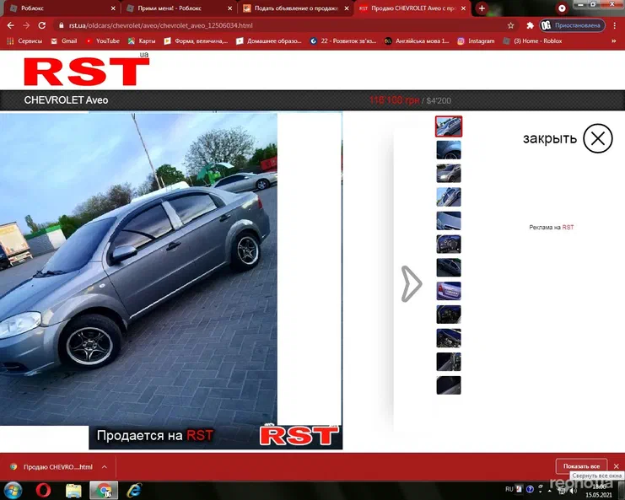The height and width of the screenshot is (500, 625).
Task: Click the profile button labeled Приостановлена
Action: pyautogui.click(x=573, y=25)
